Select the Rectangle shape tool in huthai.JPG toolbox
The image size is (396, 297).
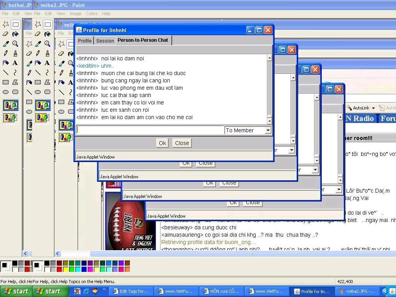[6, 82]
